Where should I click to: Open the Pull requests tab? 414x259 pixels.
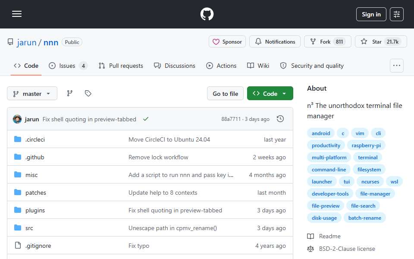coord(121,66)
